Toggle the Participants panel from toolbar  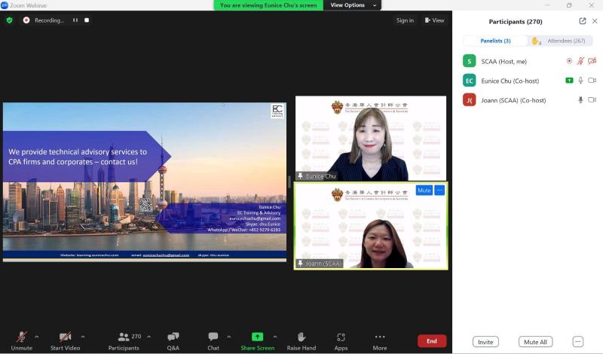point(124,341)
